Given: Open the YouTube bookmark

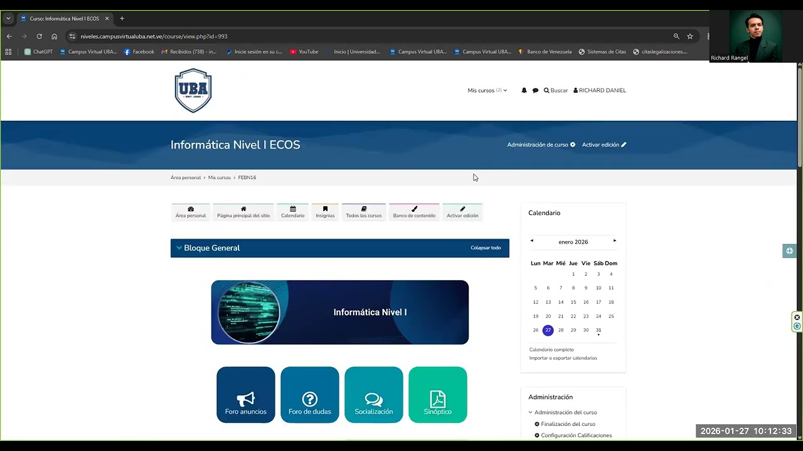Looking at the screenshot, I should (304, 52).
